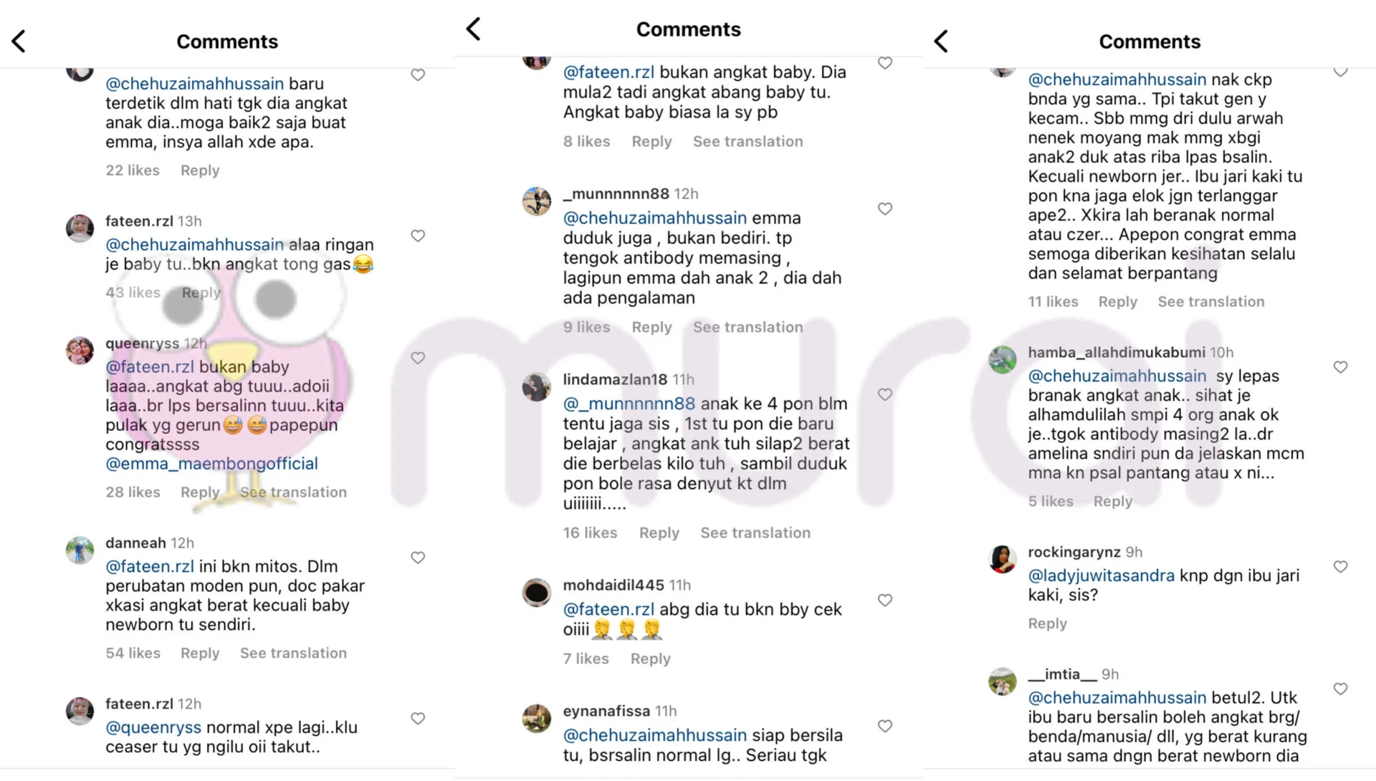This screenshot has height=781, width=1376.
Task: Tap heart on _munnnnnn88's comment
Action: tap(885, 209)
